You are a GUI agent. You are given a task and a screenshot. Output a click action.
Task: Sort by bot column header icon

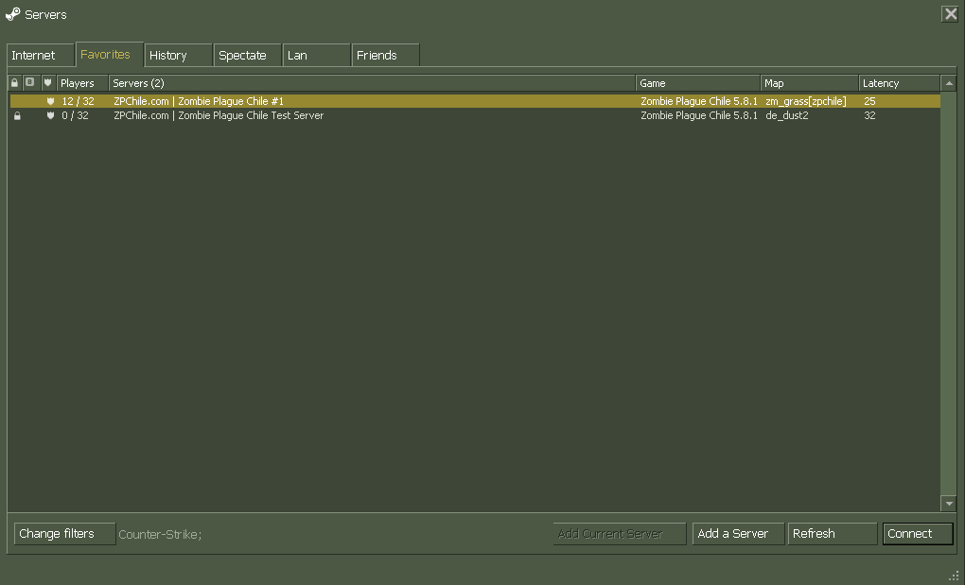point(29,82)
